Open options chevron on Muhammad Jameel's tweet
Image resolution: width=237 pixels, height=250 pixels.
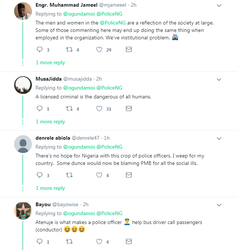point(219,6)
